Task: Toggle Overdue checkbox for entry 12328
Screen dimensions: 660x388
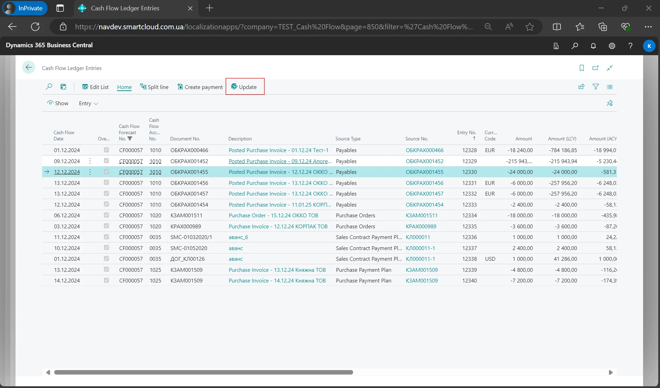Action: pos(106,150)
